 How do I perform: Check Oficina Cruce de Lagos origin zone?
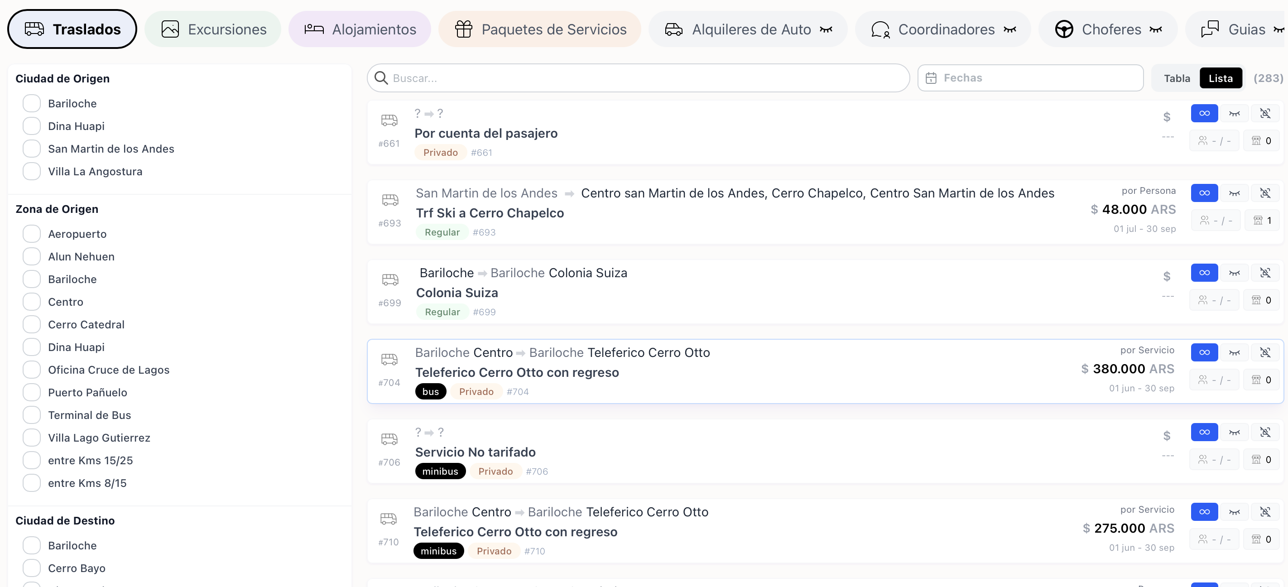tap(32, 370)
